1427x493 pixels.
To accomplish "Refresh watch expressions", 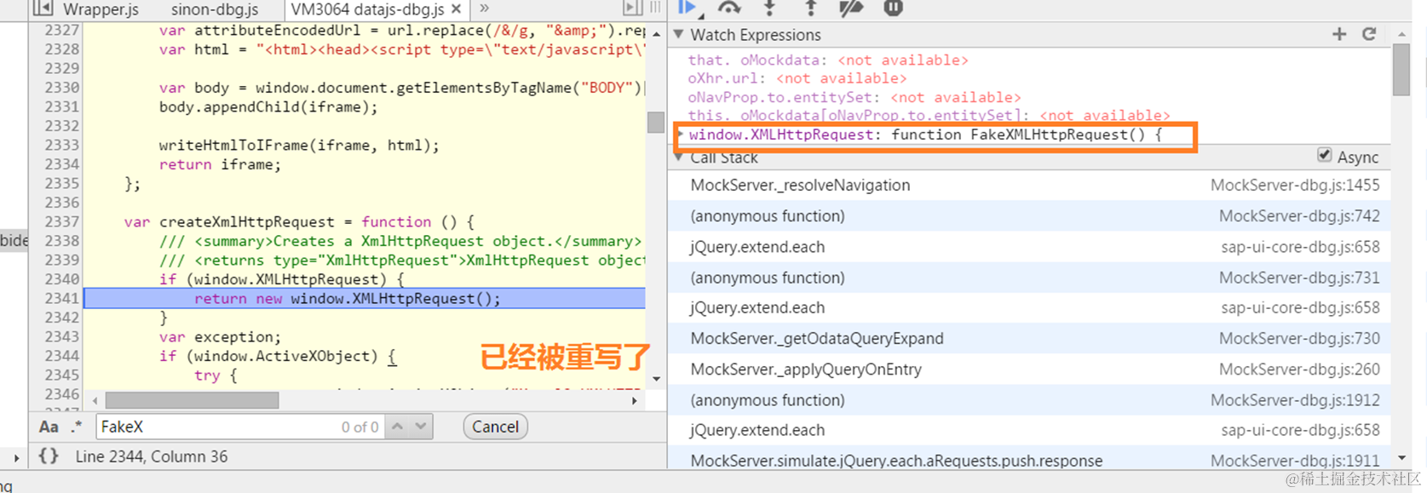I will 1369,34.
